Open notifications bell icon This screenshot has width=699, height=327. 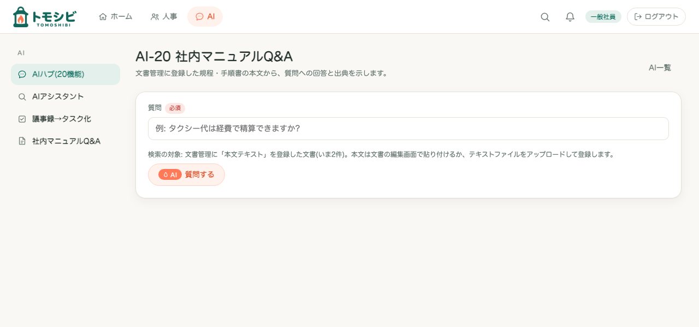pyautogui.click(x=570, y=17)
